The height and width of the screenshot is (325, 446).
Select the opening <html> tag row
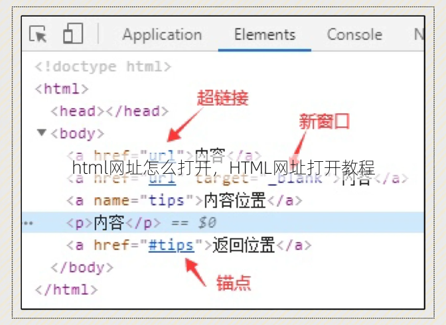point(62,89)
